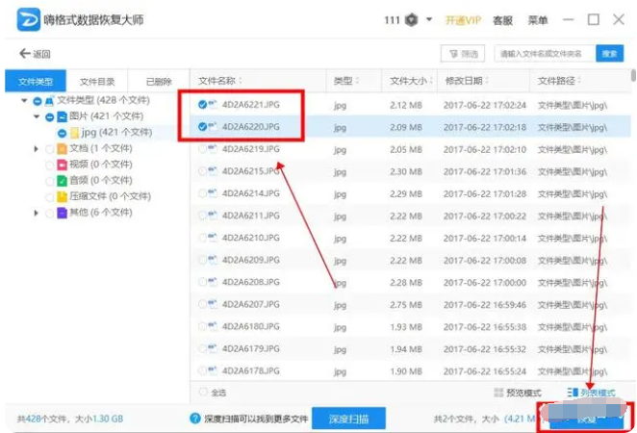The height and width of the screenshot is (433, 637).
Task: Check the 4D2A6215.JPG file checkbox
Action: tap(202, 171)
